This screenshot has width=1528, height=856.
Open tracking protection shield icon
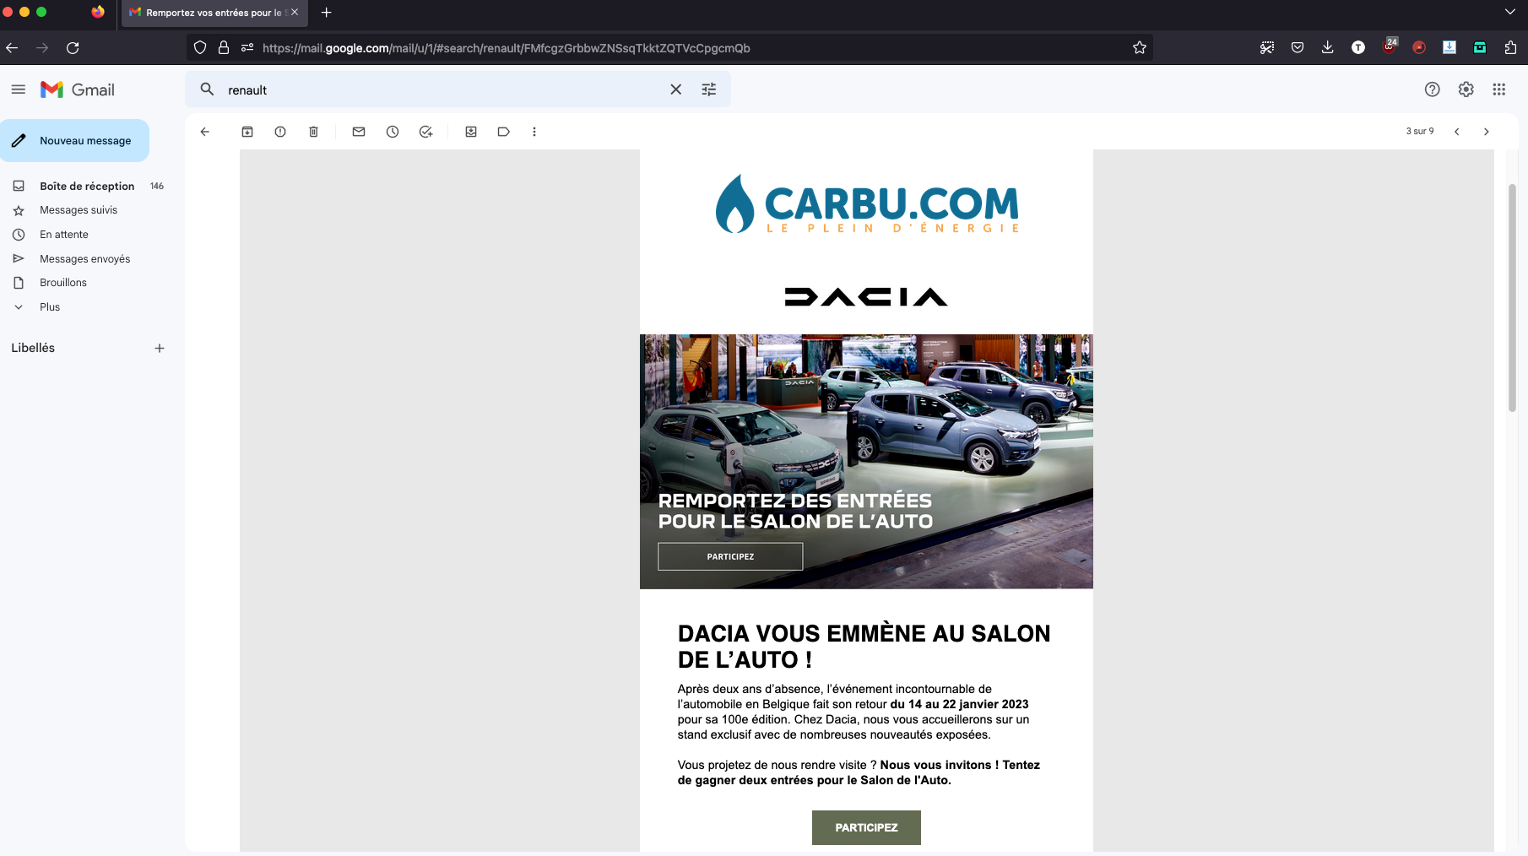click(x=200, y=48)
